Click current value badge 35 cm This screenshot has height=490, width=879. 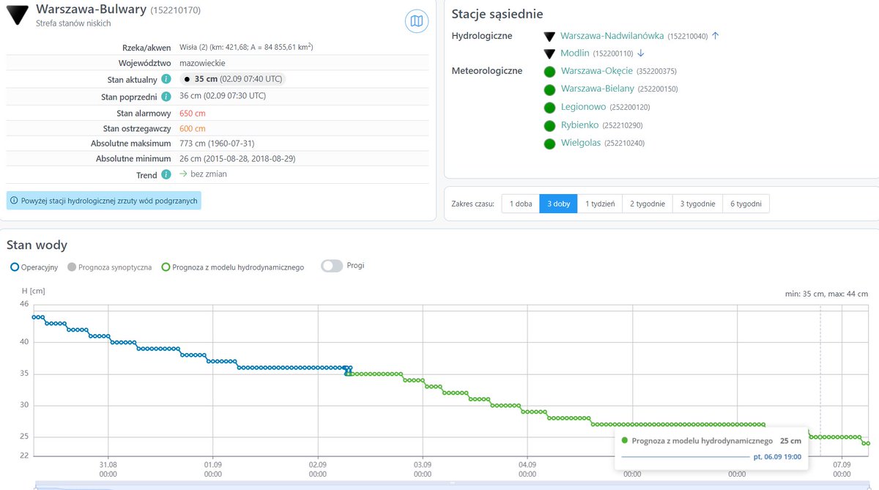232,79
